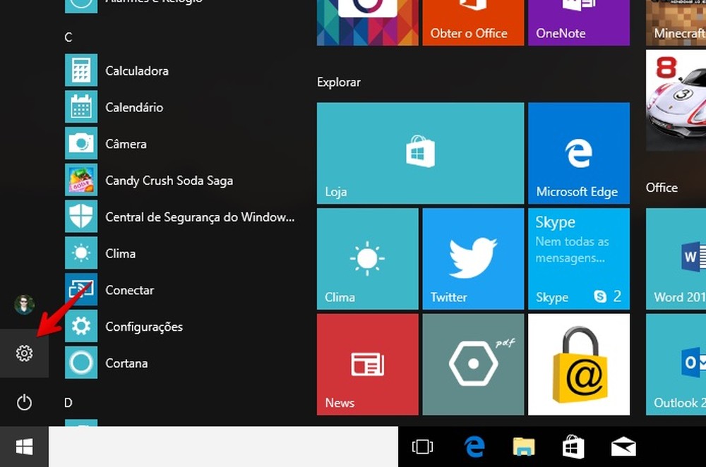Launch Cortana from app list
Screen dimensions: 706x467
pyautogui.click(x=180, y=363)
